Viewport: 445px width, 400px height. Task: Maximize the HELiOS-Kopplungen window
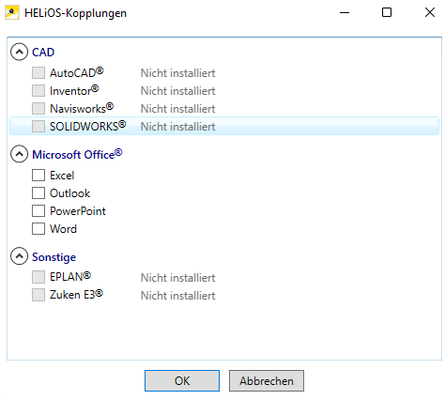pyautogui.click(x=387, y=12)
